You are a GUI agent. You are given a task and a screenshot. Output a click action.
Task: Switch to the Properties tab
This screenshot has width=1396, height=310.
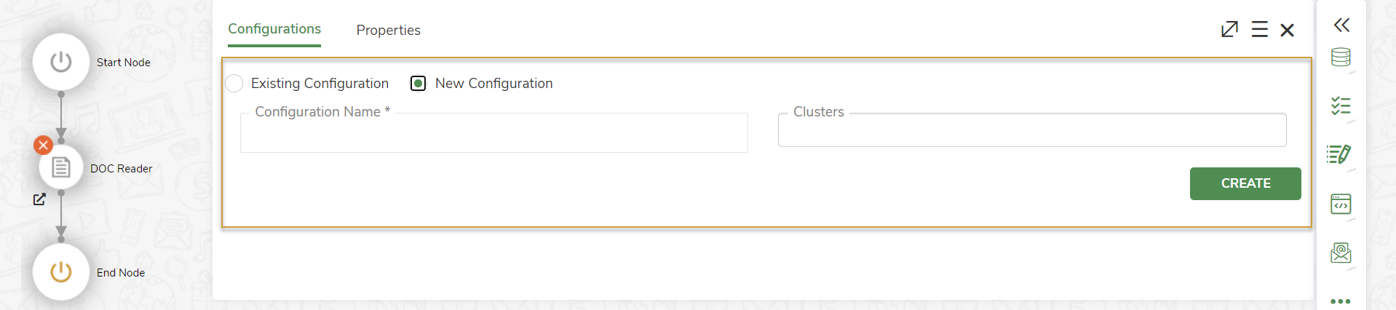[x=388, y=31]
